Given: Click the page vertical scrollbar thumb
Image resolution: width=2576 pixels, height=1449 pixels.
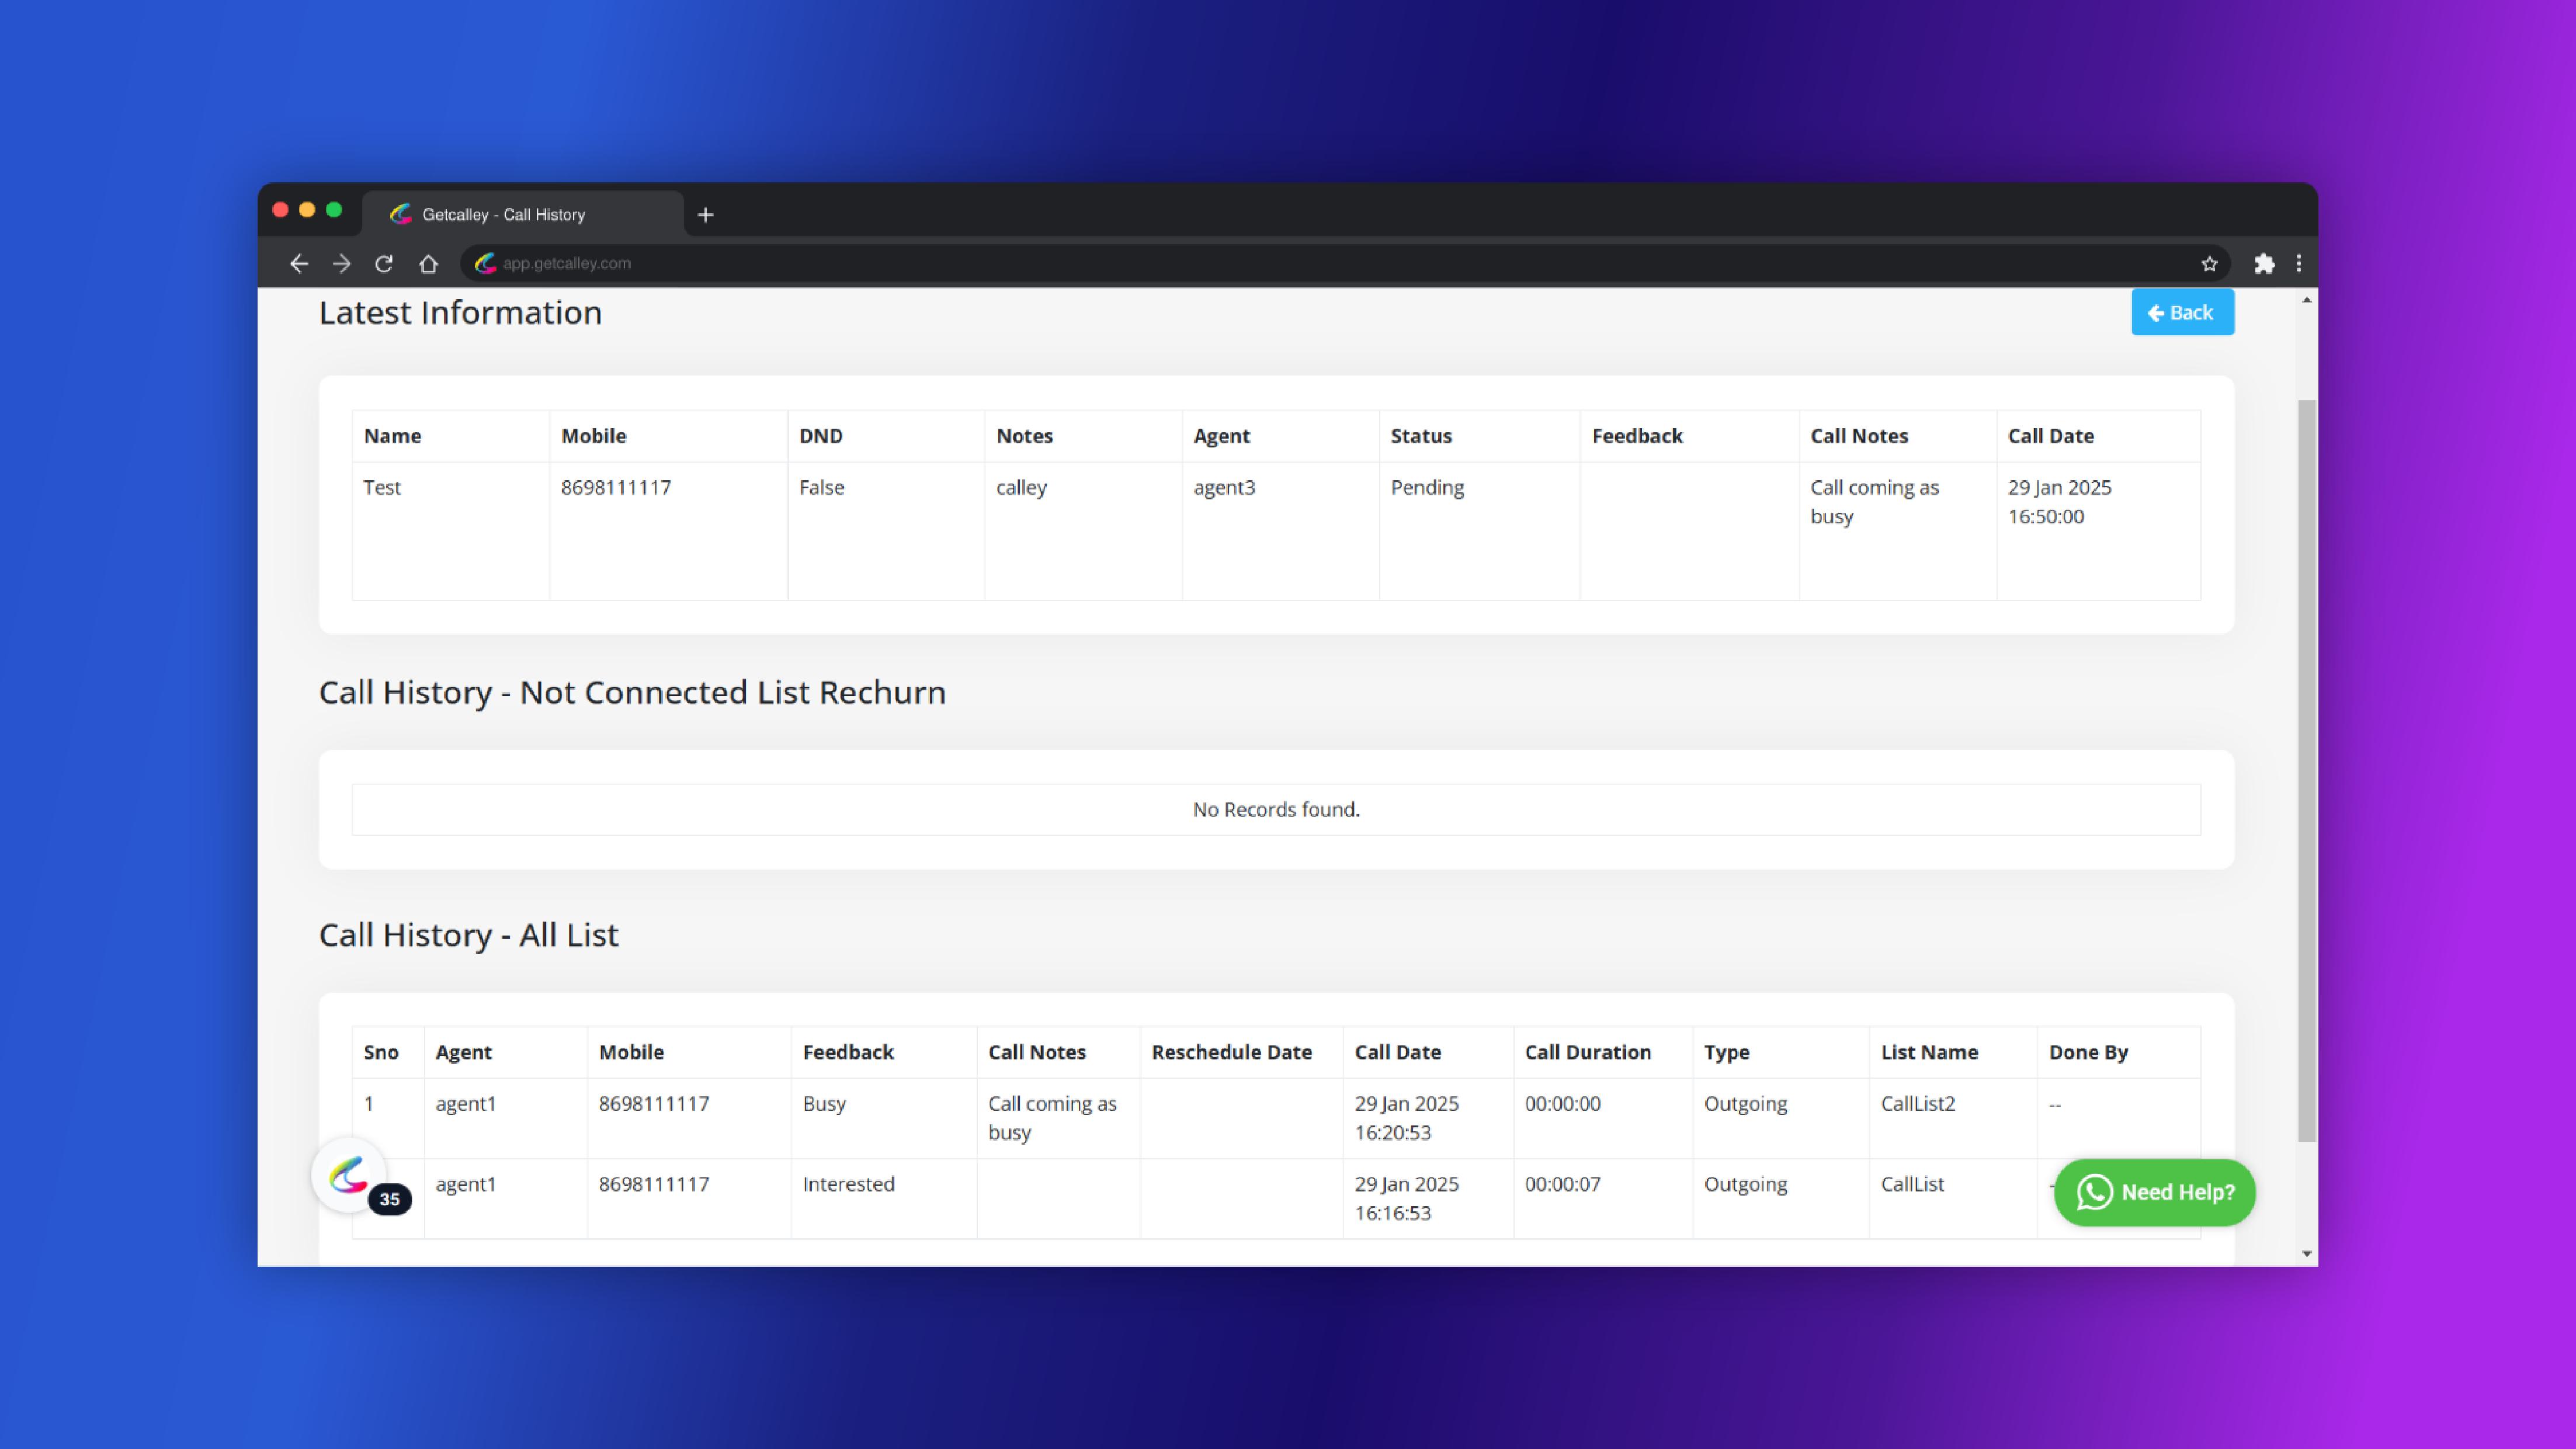Looking at the screenshot, I should (x=2307, y=770).
